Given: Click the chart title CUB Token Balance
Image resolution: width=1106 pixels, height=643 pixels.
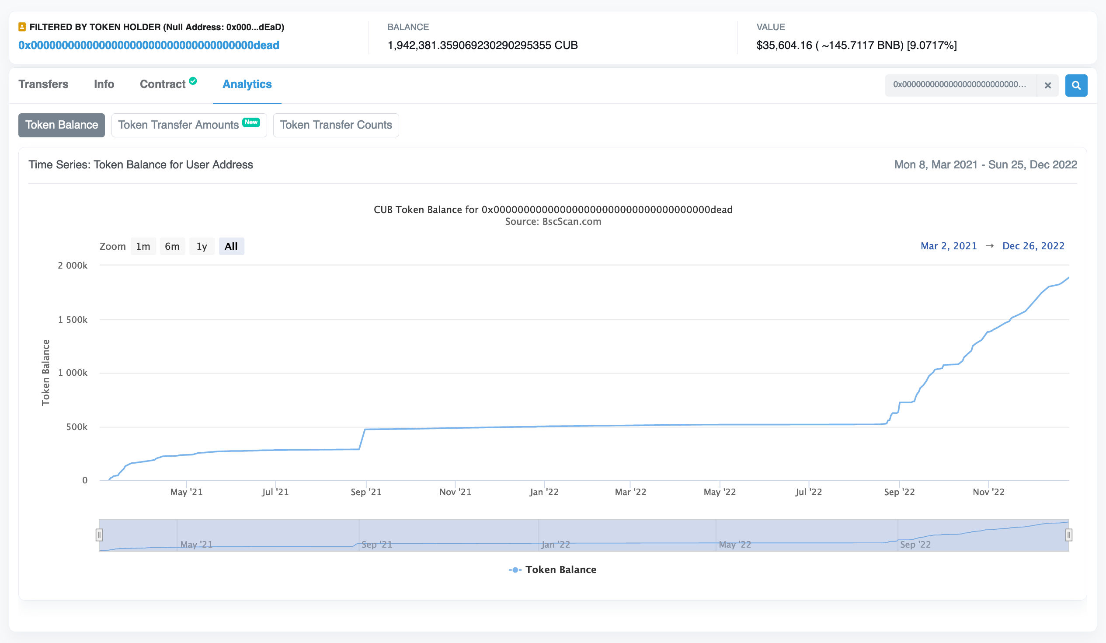Looking at the screenshot, I should (553, 210).
